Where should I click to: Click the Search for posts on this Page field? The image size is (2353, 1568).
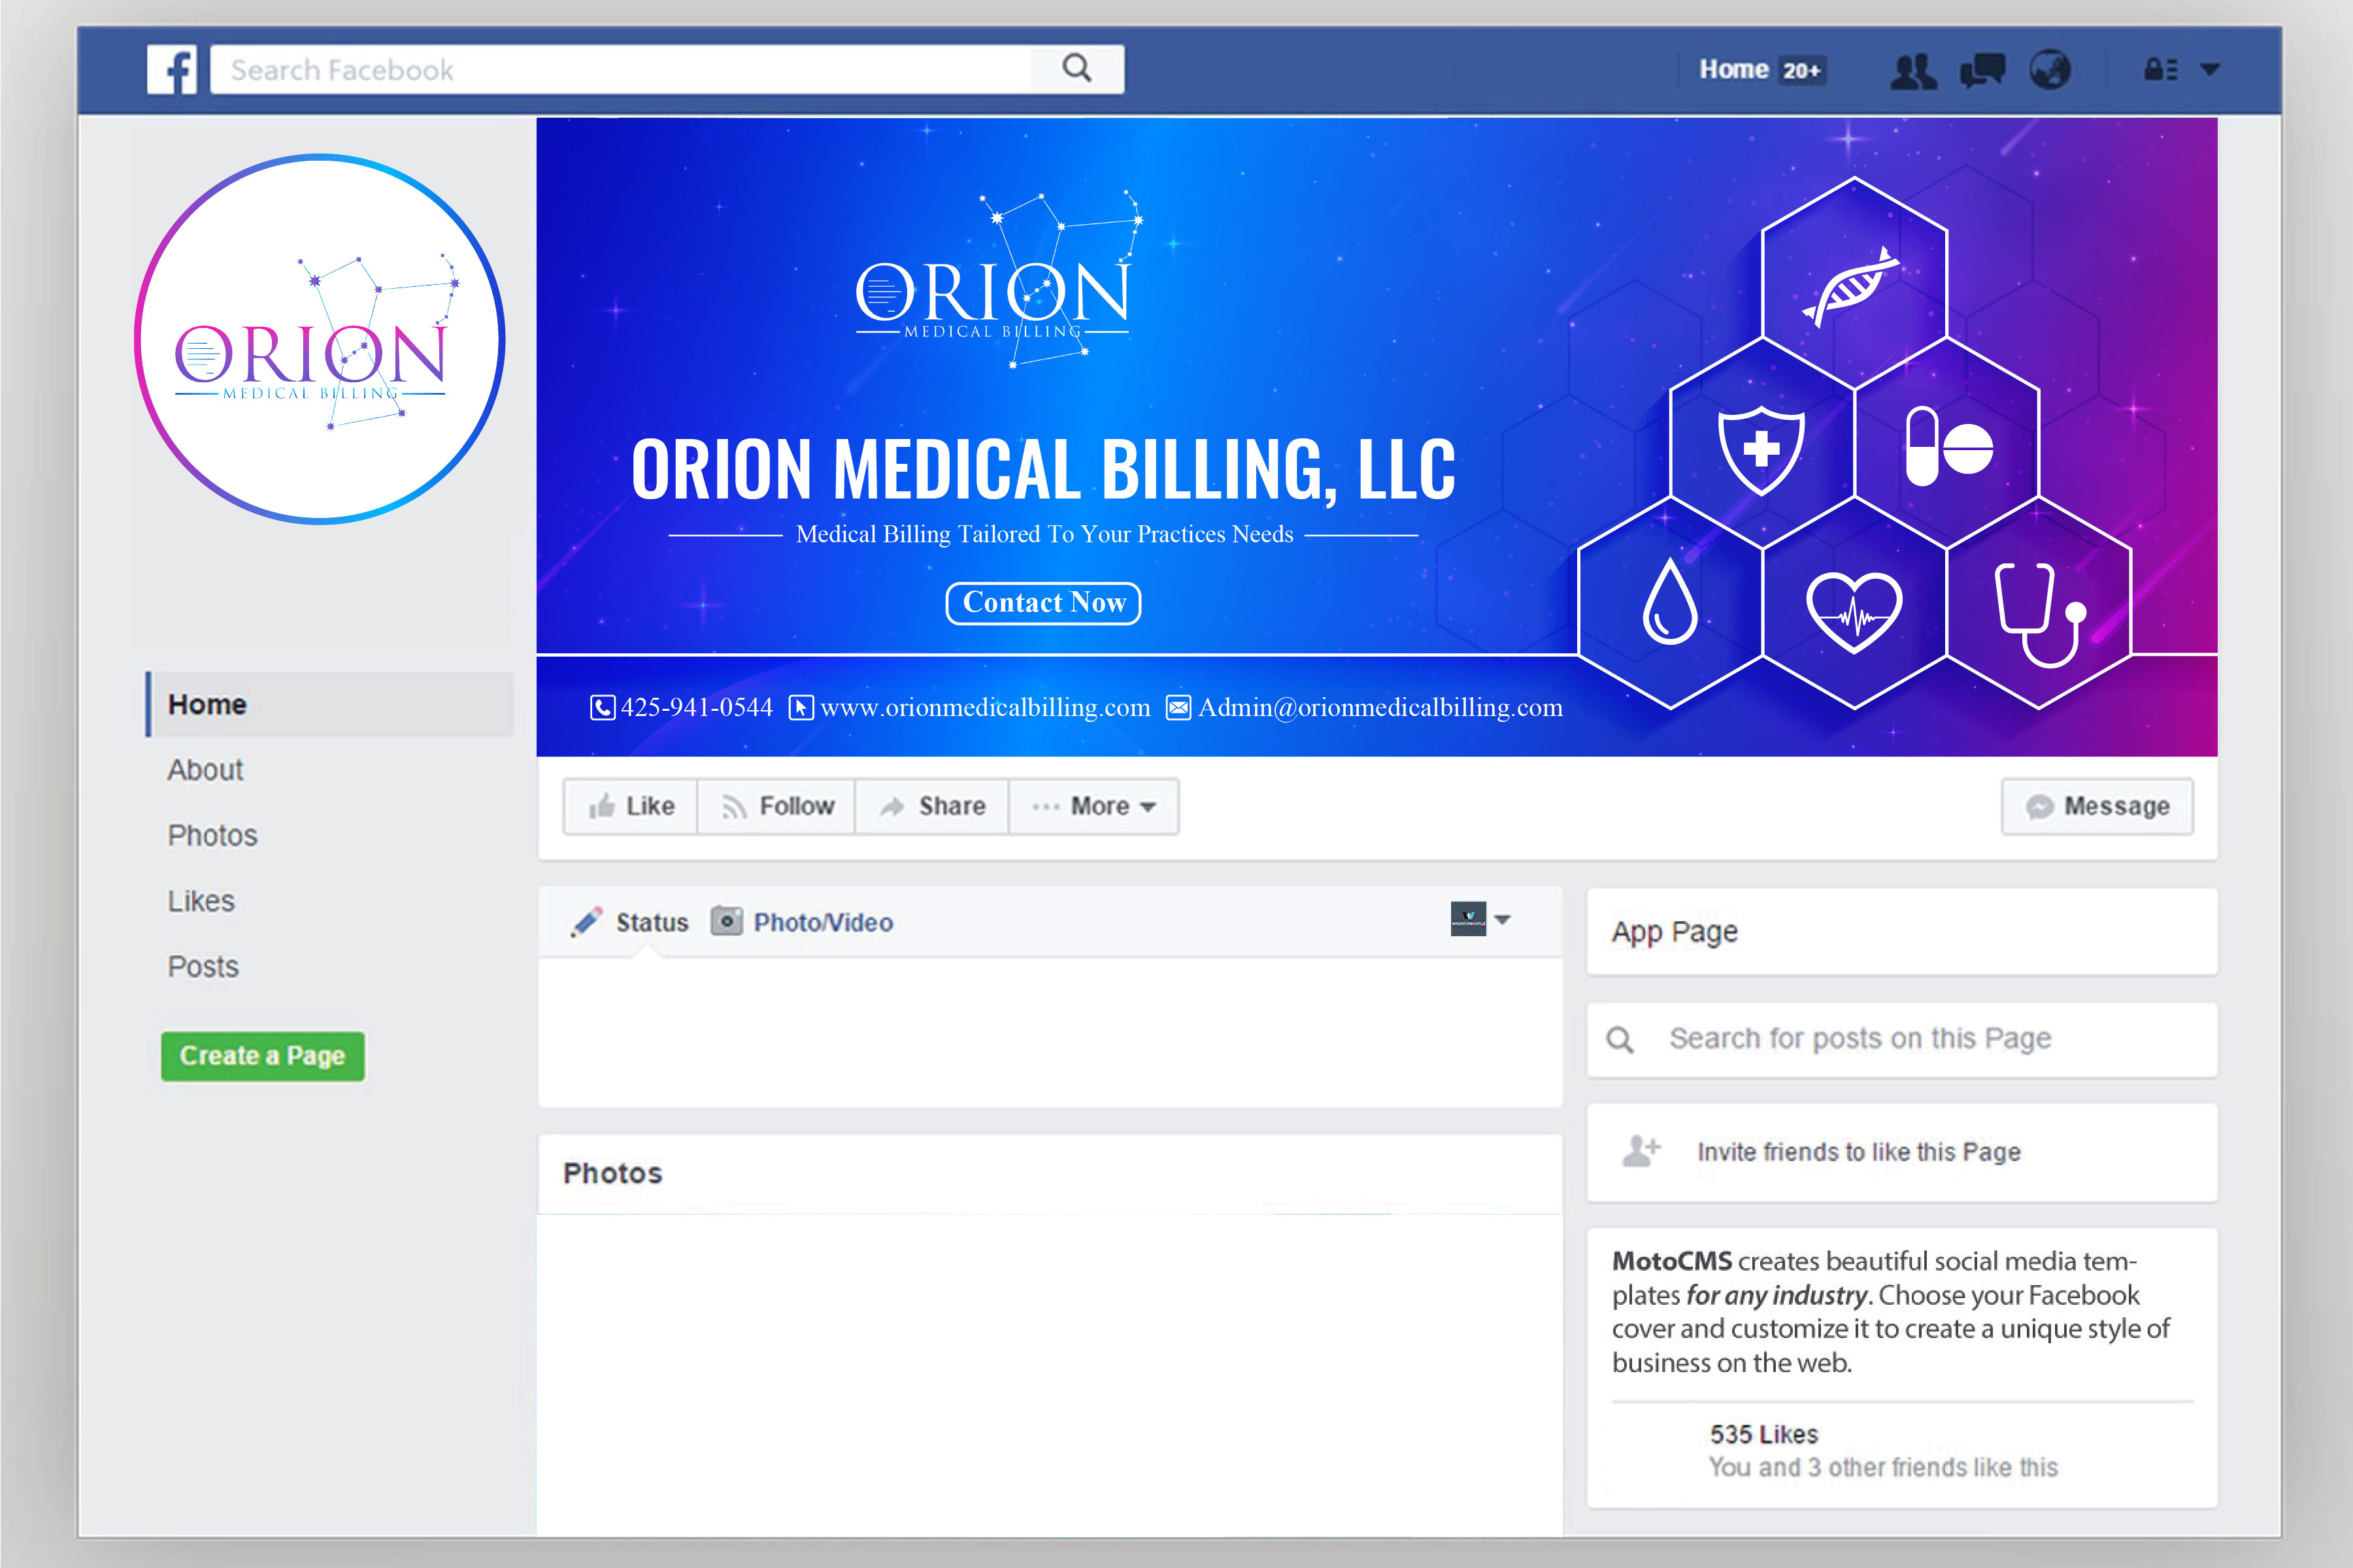click(x=1901, y=1039)
